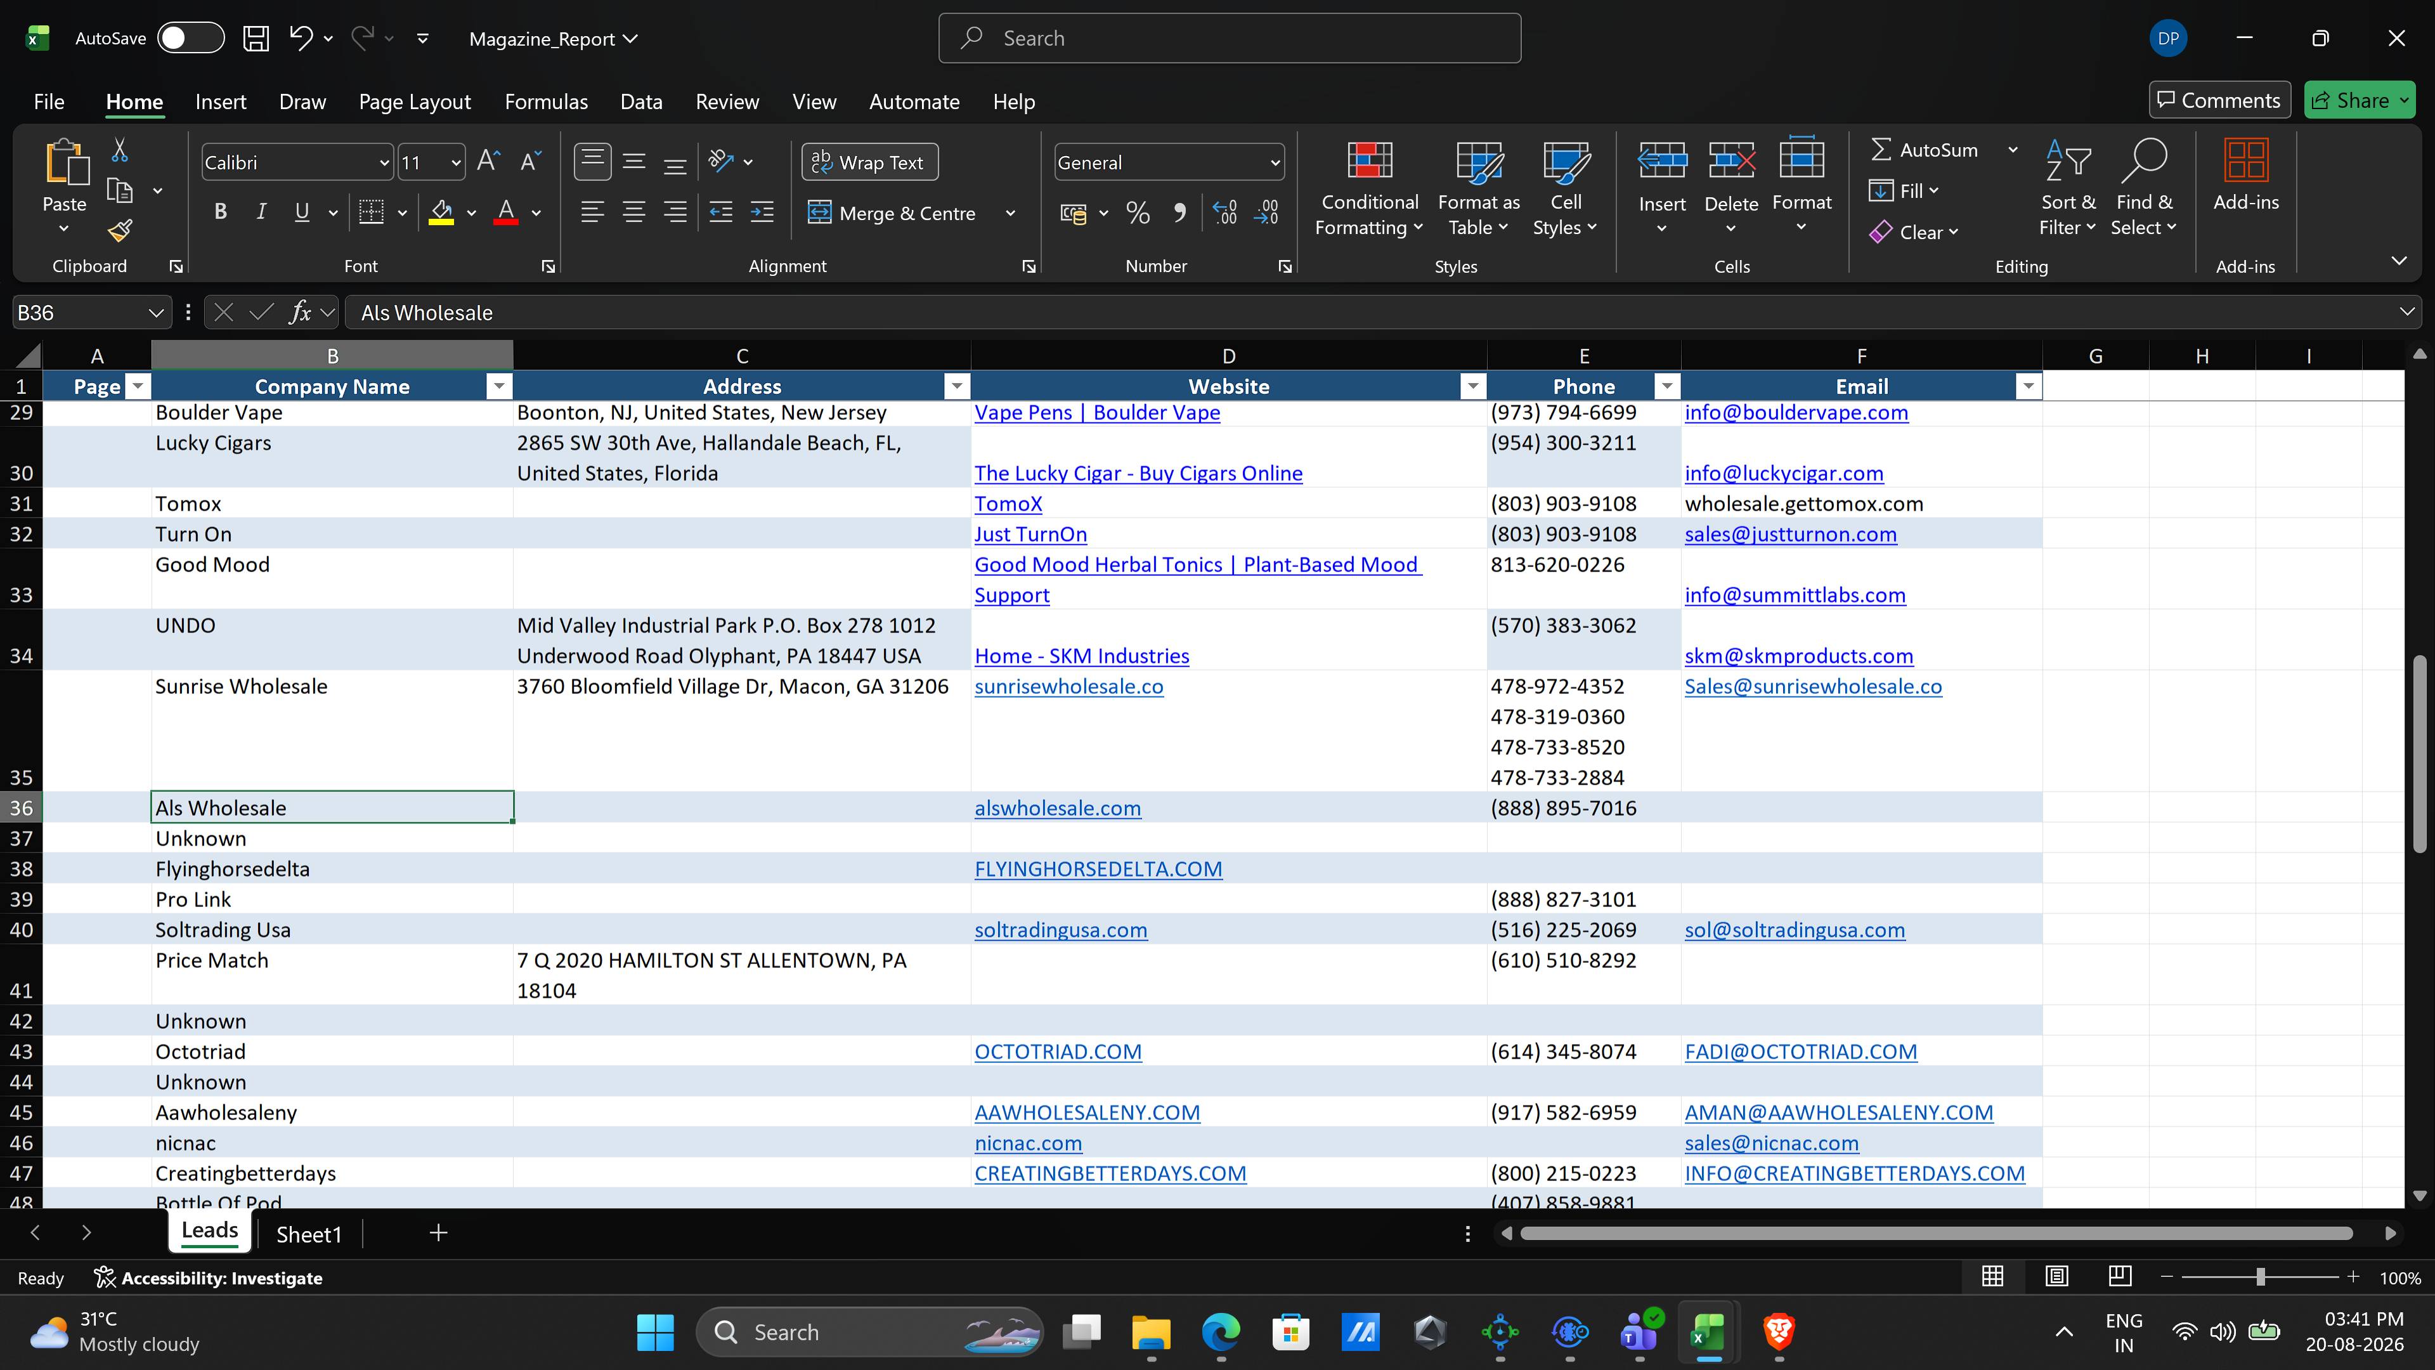
Task: Click the Find & Select magnifier icon
Action: 2144,162
